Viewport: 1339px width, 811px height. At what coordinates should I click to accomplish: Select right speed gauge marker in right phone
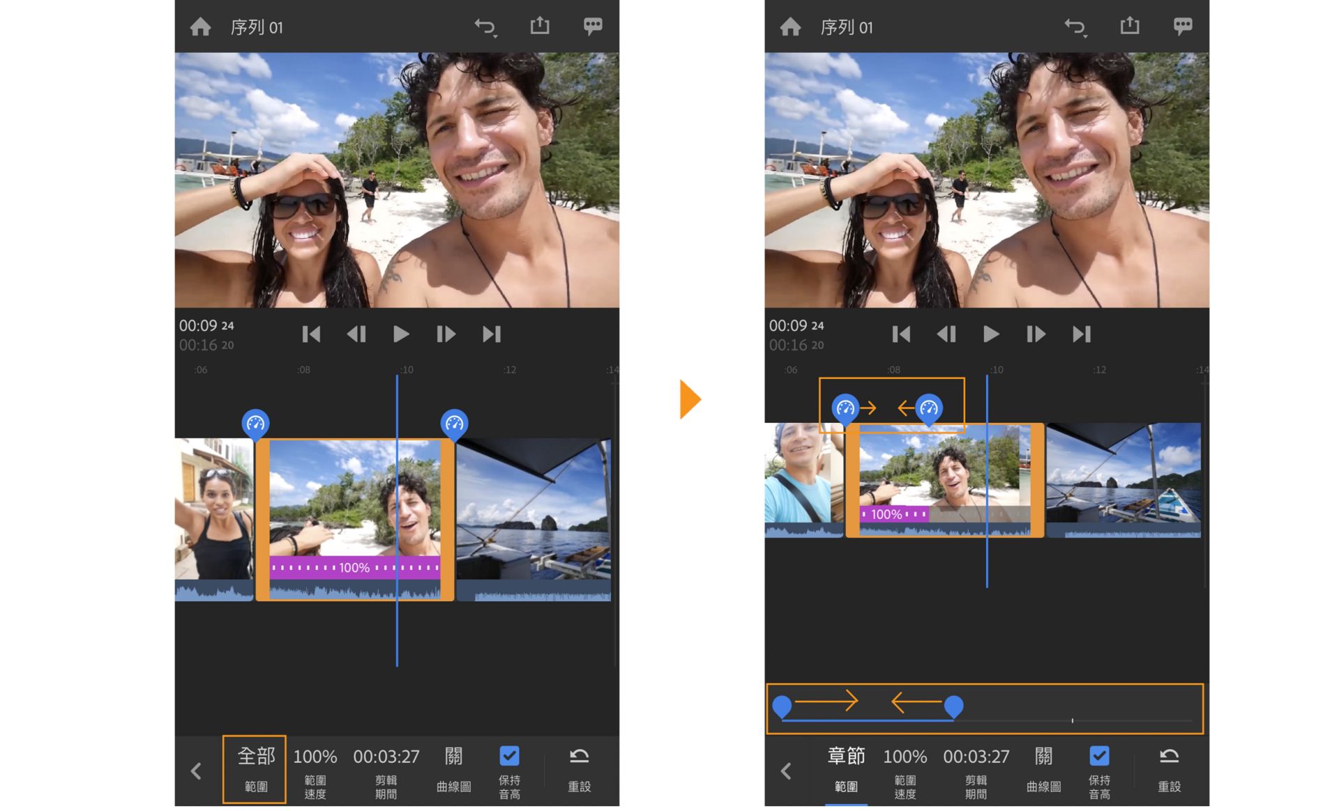[x=928, y=408]
